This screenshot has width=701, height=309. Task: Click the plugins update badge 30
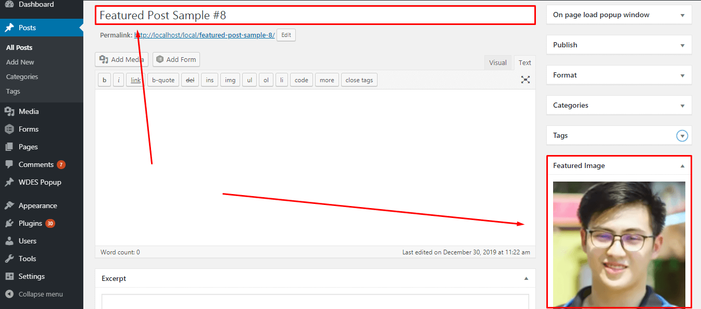[50, 223]
